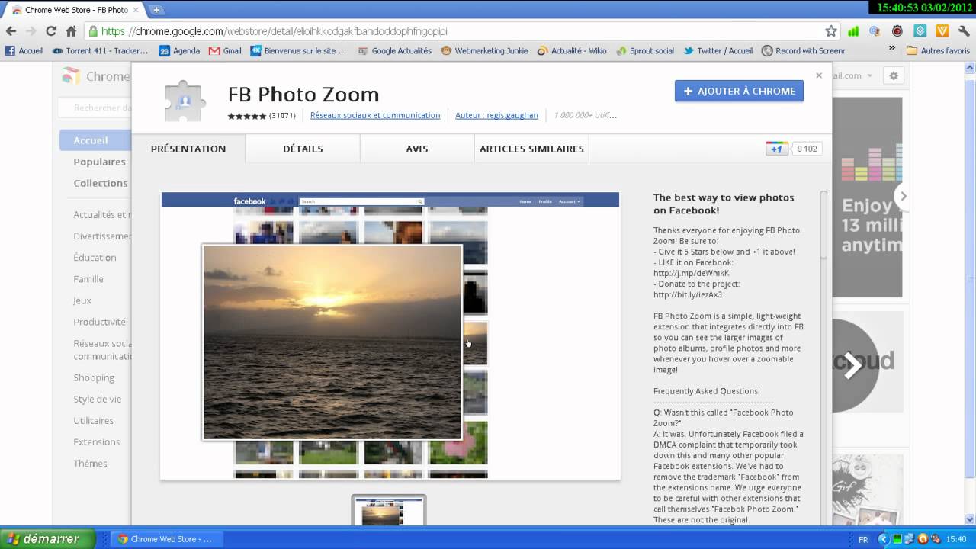Open the Record with Screenr bookmark
Screen dimensions: 976x549
point(803,51)
